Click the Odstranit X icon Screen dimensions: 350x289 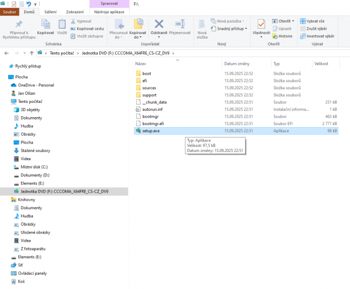pyautogui.click(x=159, y=24)
